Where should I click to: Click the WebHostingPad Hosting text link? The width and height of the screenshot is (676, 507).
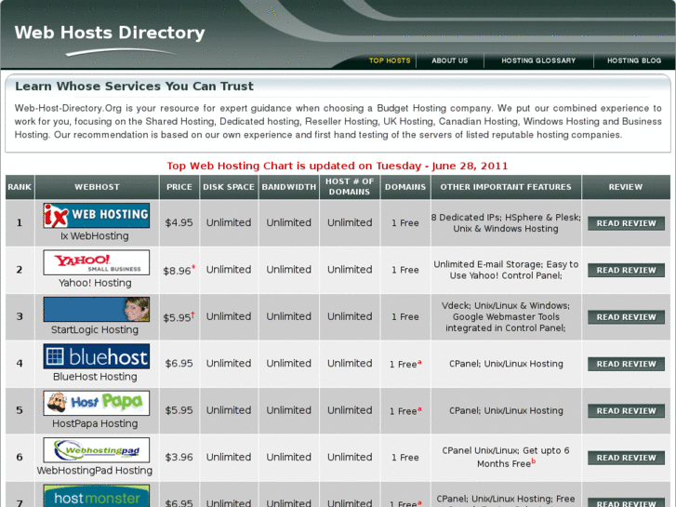95,471
